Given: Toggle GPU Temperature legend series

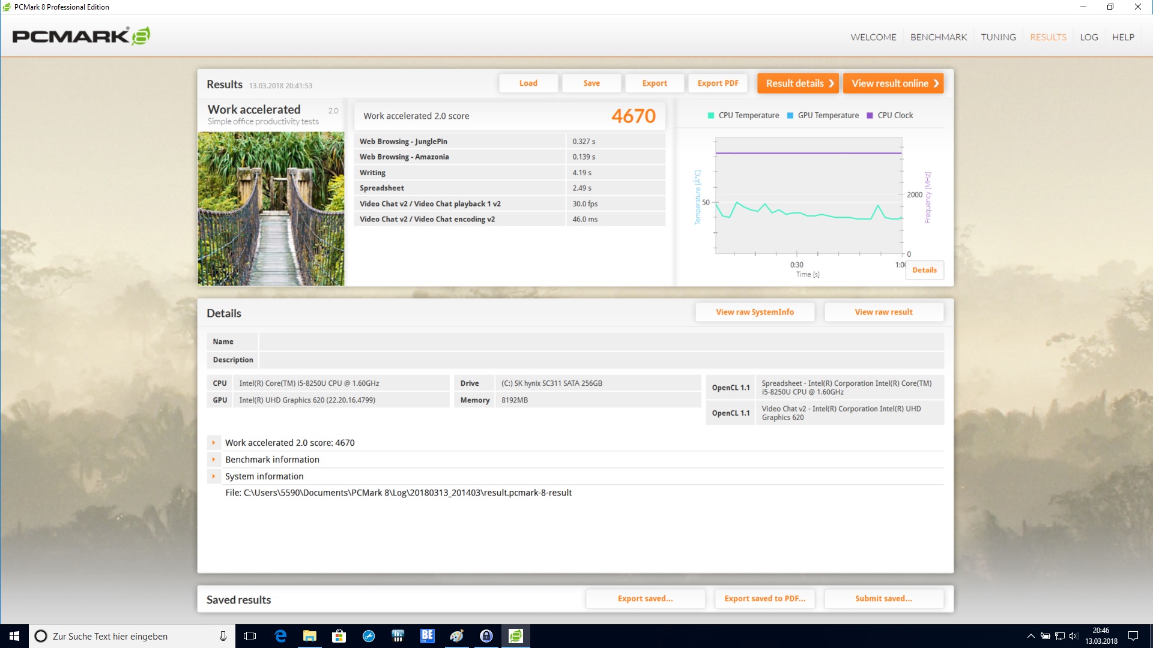Looking at the screenshot, I should pos(823,115).
